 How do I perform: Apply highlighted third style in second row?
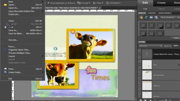pos(160,33)
